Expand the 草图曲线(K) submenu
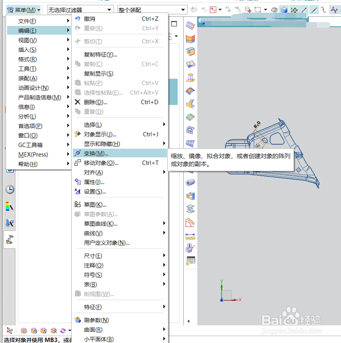The width and height of the screenshot is (341, 343). coord(120,223)
